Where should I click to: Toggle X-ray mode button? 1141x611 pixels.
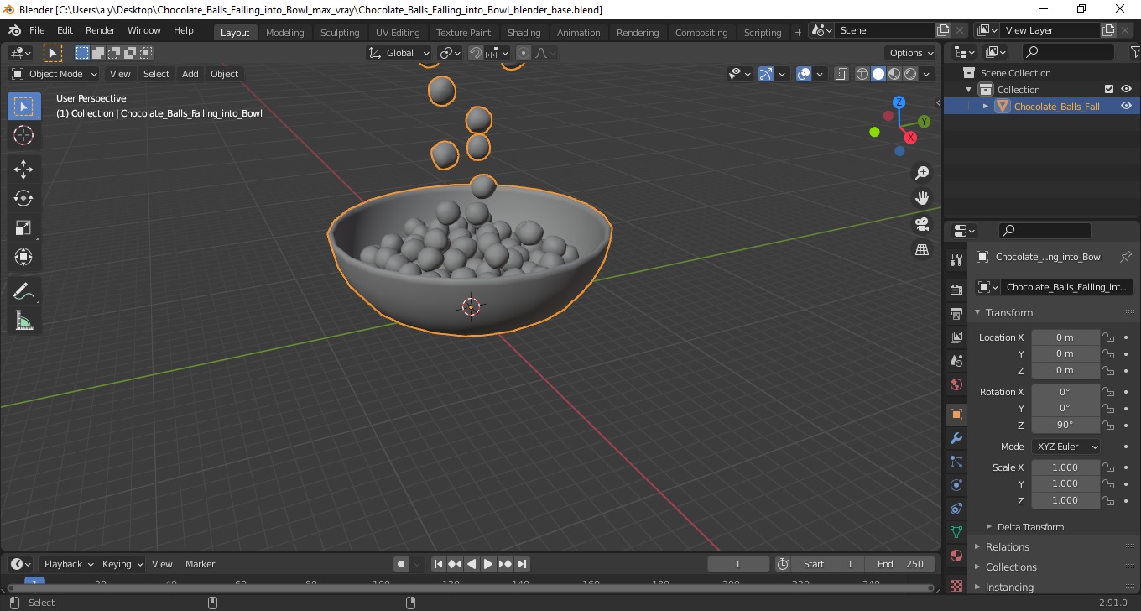coord(841,74)
